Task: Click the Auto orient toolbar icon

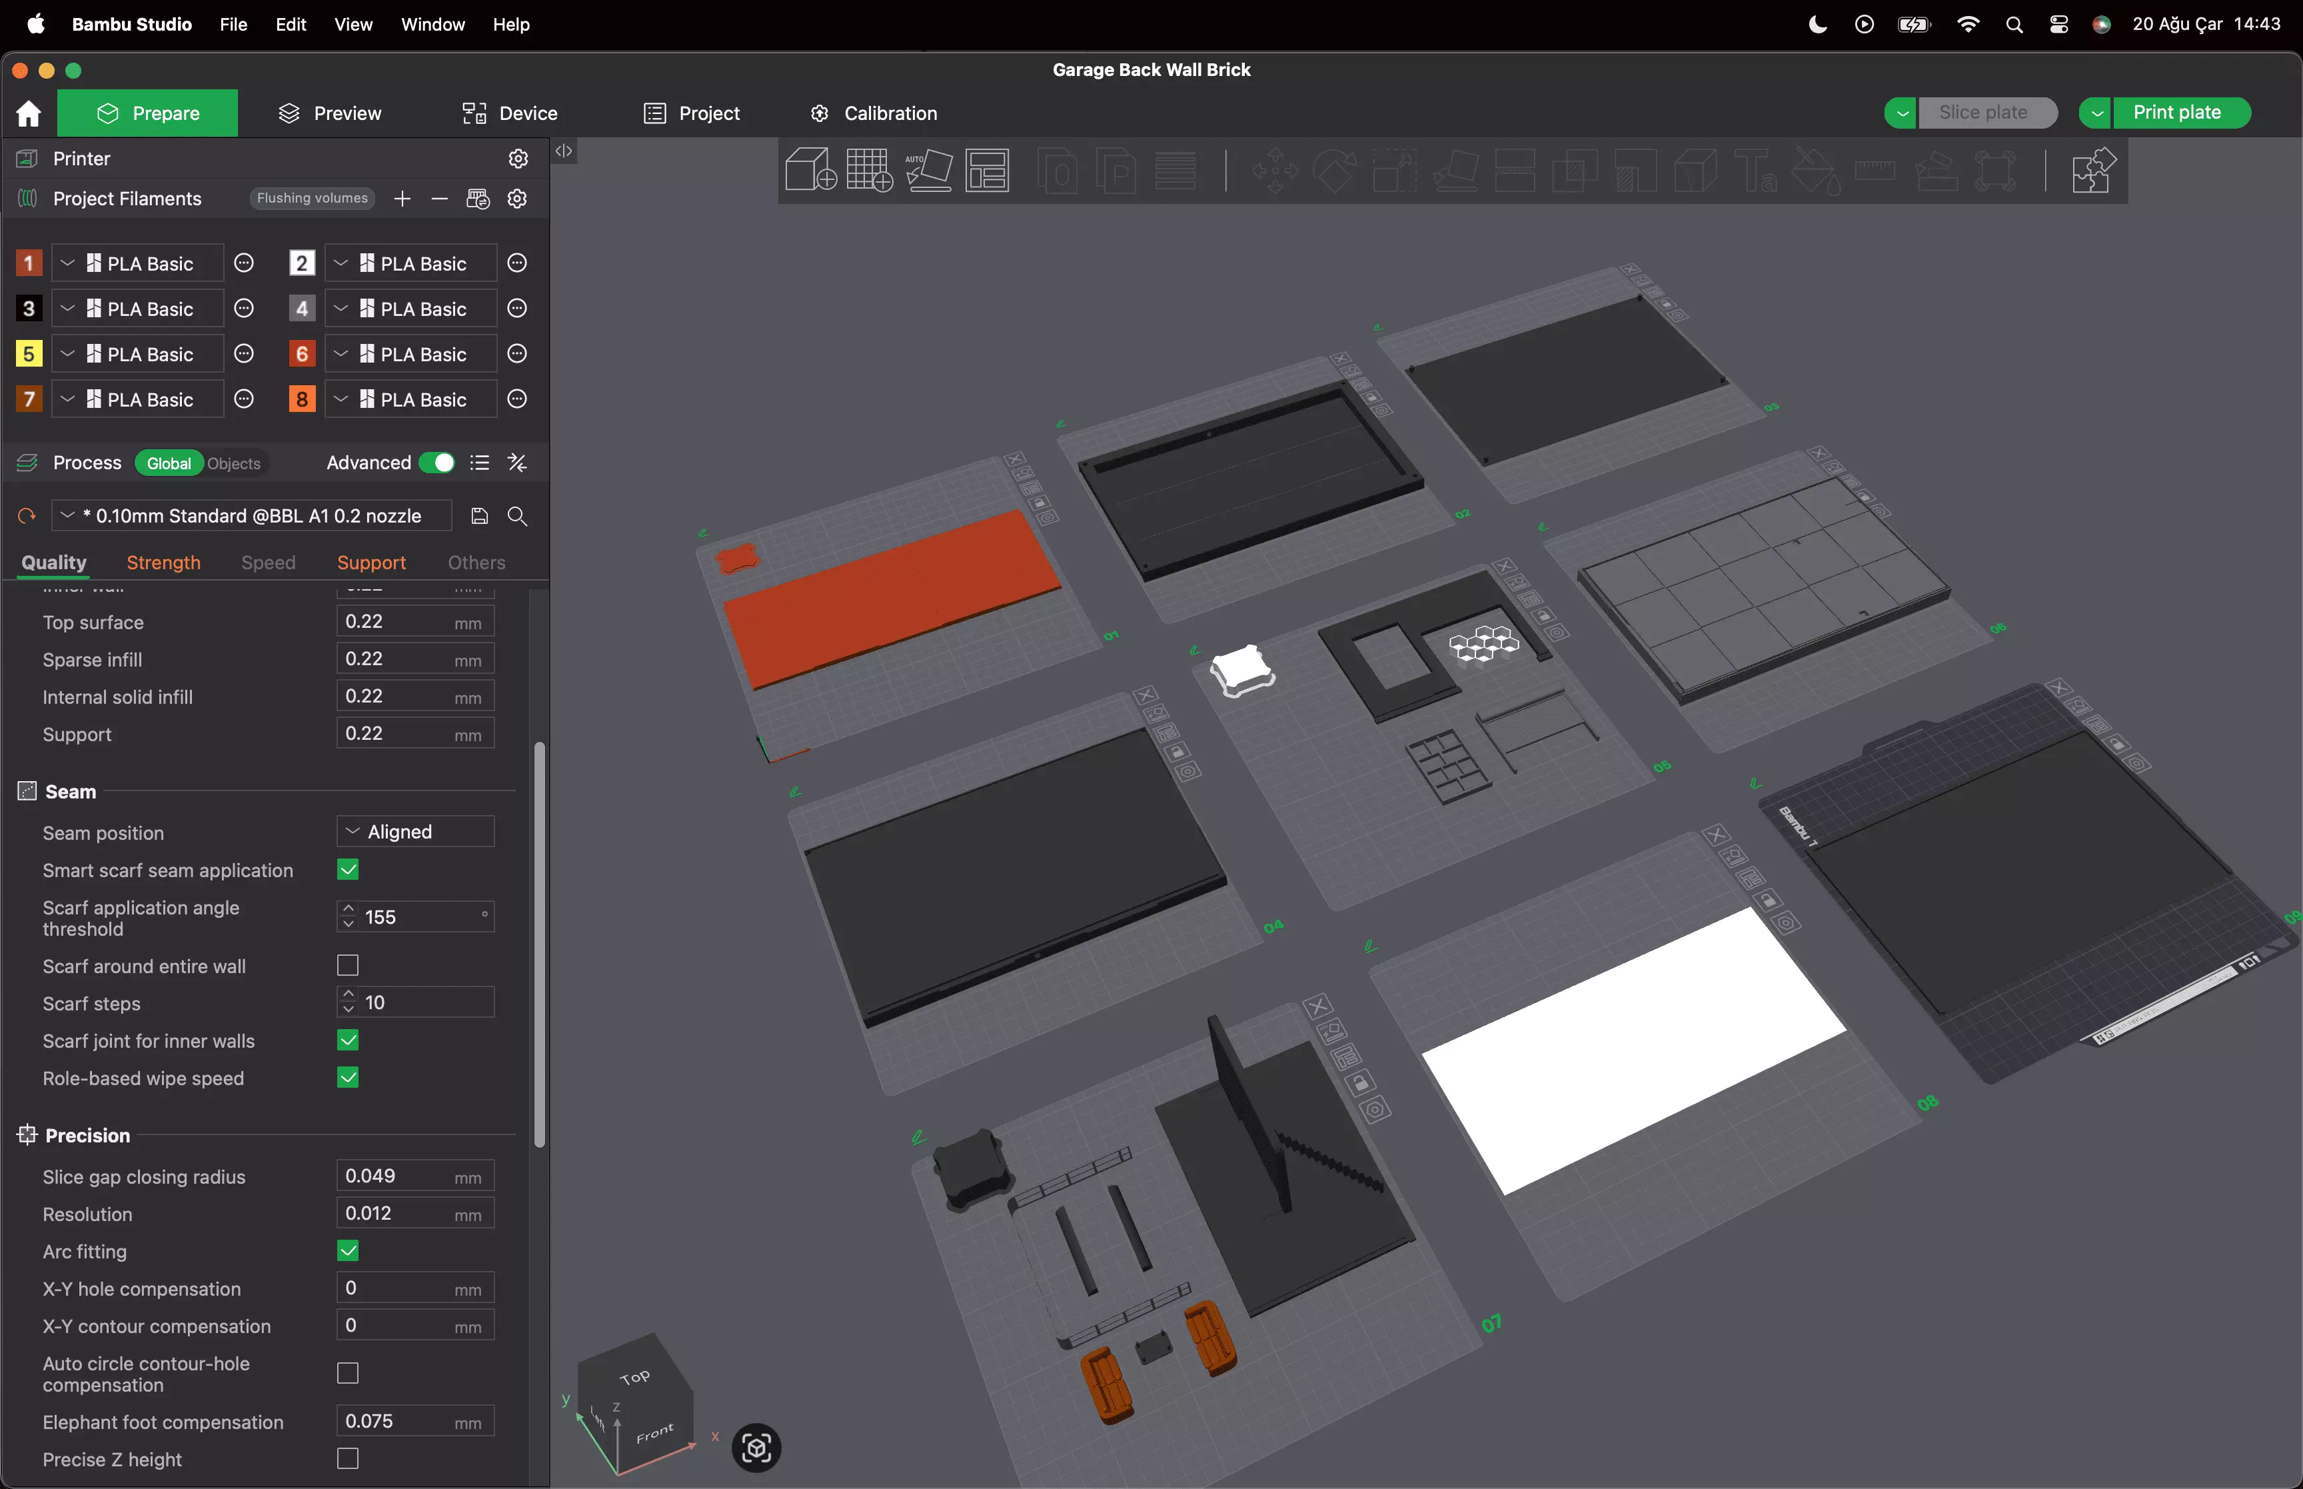Action: (929, 170)
